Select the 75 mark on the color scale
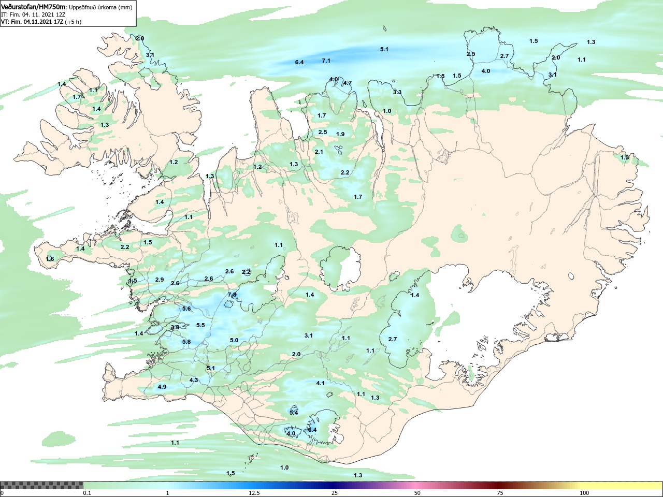This screenshot has width=663, height=497. click(500, 493)
